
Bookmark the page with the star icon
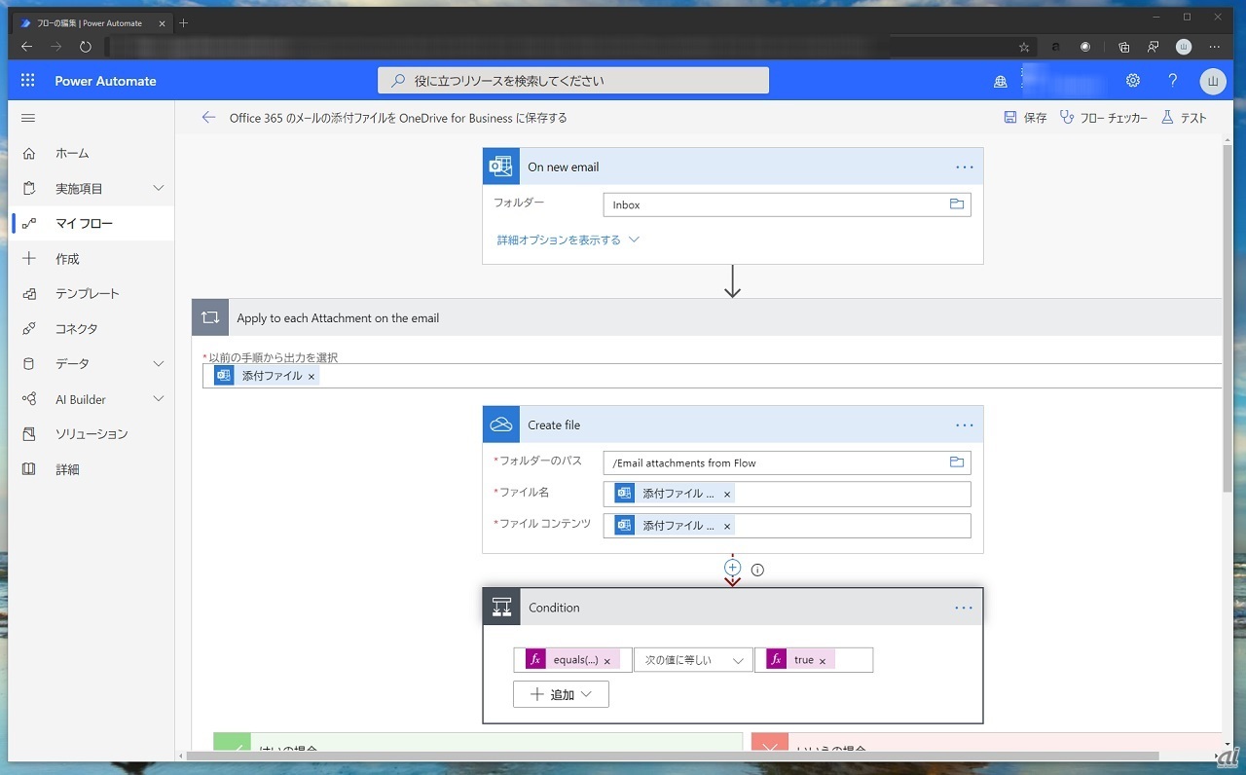1024,46
